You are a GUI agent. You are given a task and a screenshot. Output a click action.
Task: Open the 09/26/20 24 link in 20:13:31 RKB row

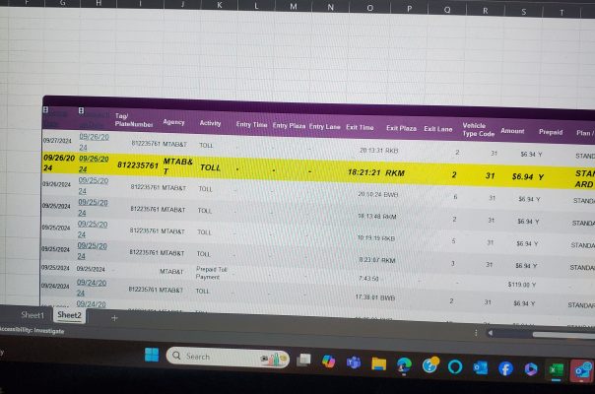tap(94, 142)
